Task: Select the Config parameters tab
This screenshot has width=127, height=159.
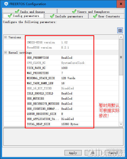Action: 24,16
